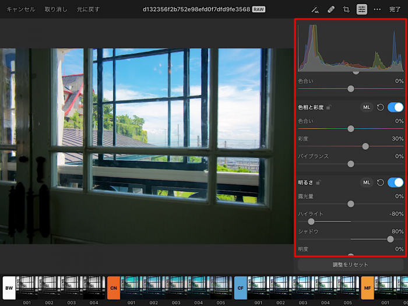Image resolution: width=408 pixels, height=306 pixels.
Task: Apply the CN 003 preset thumbnail
Action: coord(177,288)
